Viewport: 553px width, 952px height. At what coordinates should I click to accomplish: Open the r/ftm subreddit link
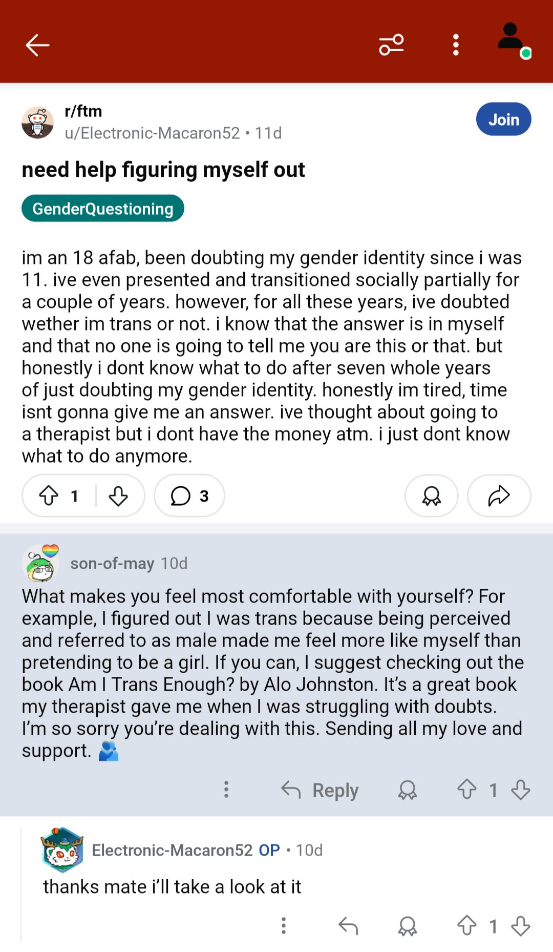coord(83,111)
